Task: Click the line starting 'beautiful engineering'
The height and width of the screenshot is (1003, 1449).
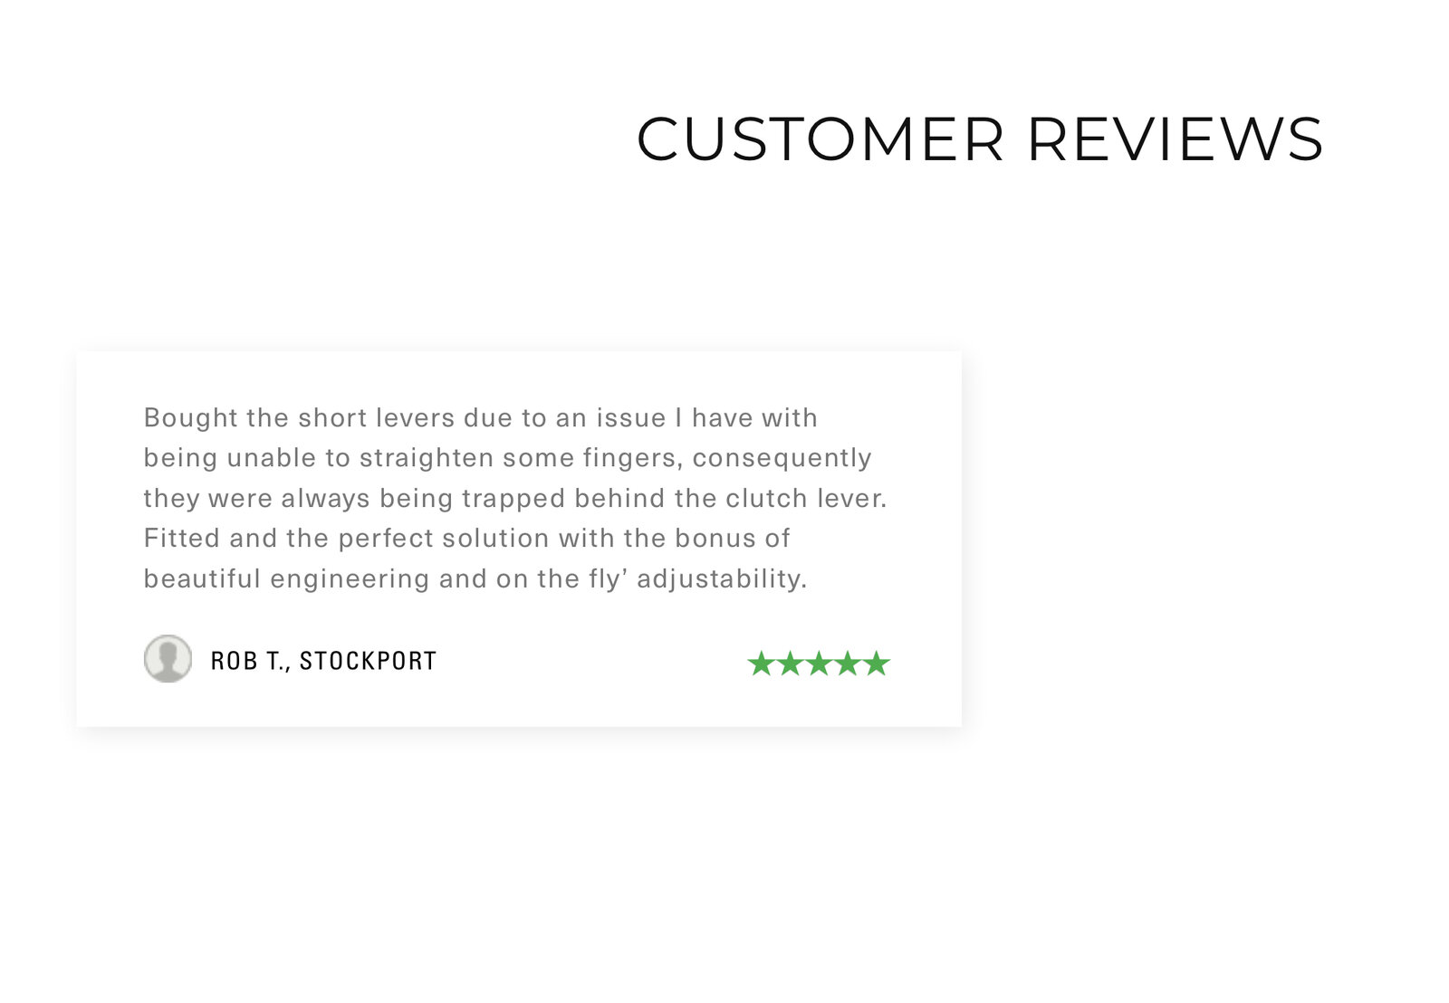Action: tap(475, 578)
